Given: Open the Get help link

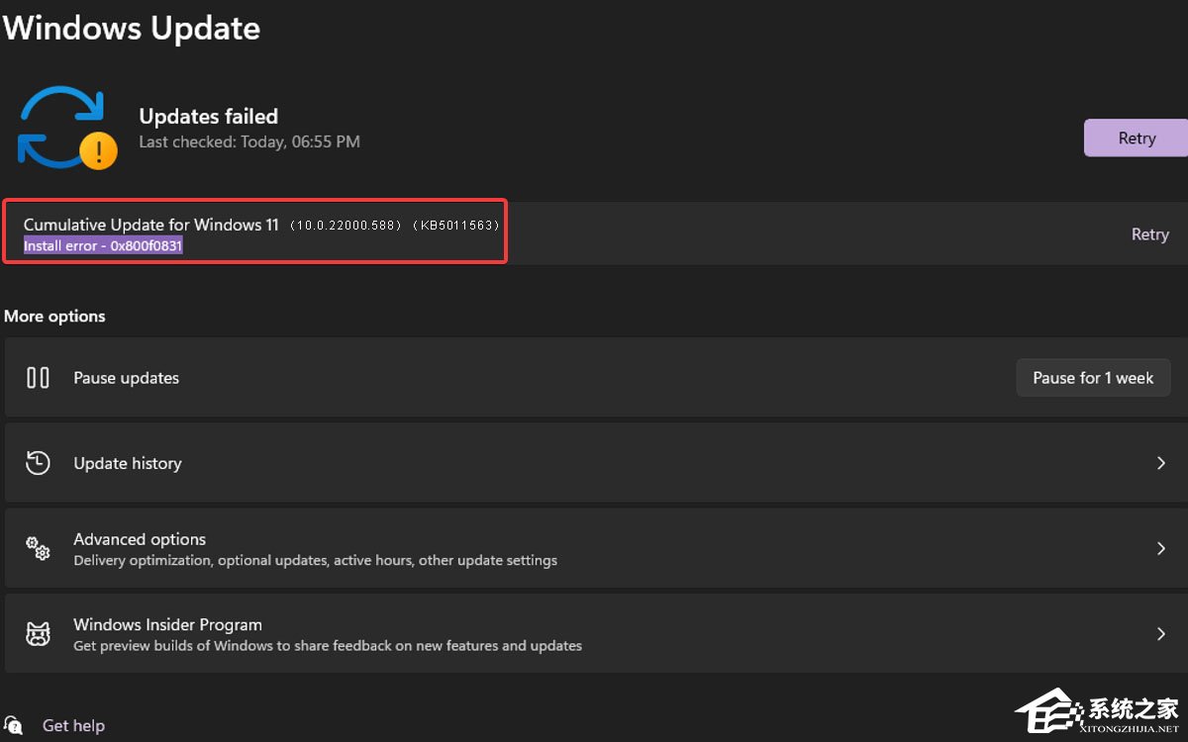Looking at the screenshot, I should (x=73, y=725).
